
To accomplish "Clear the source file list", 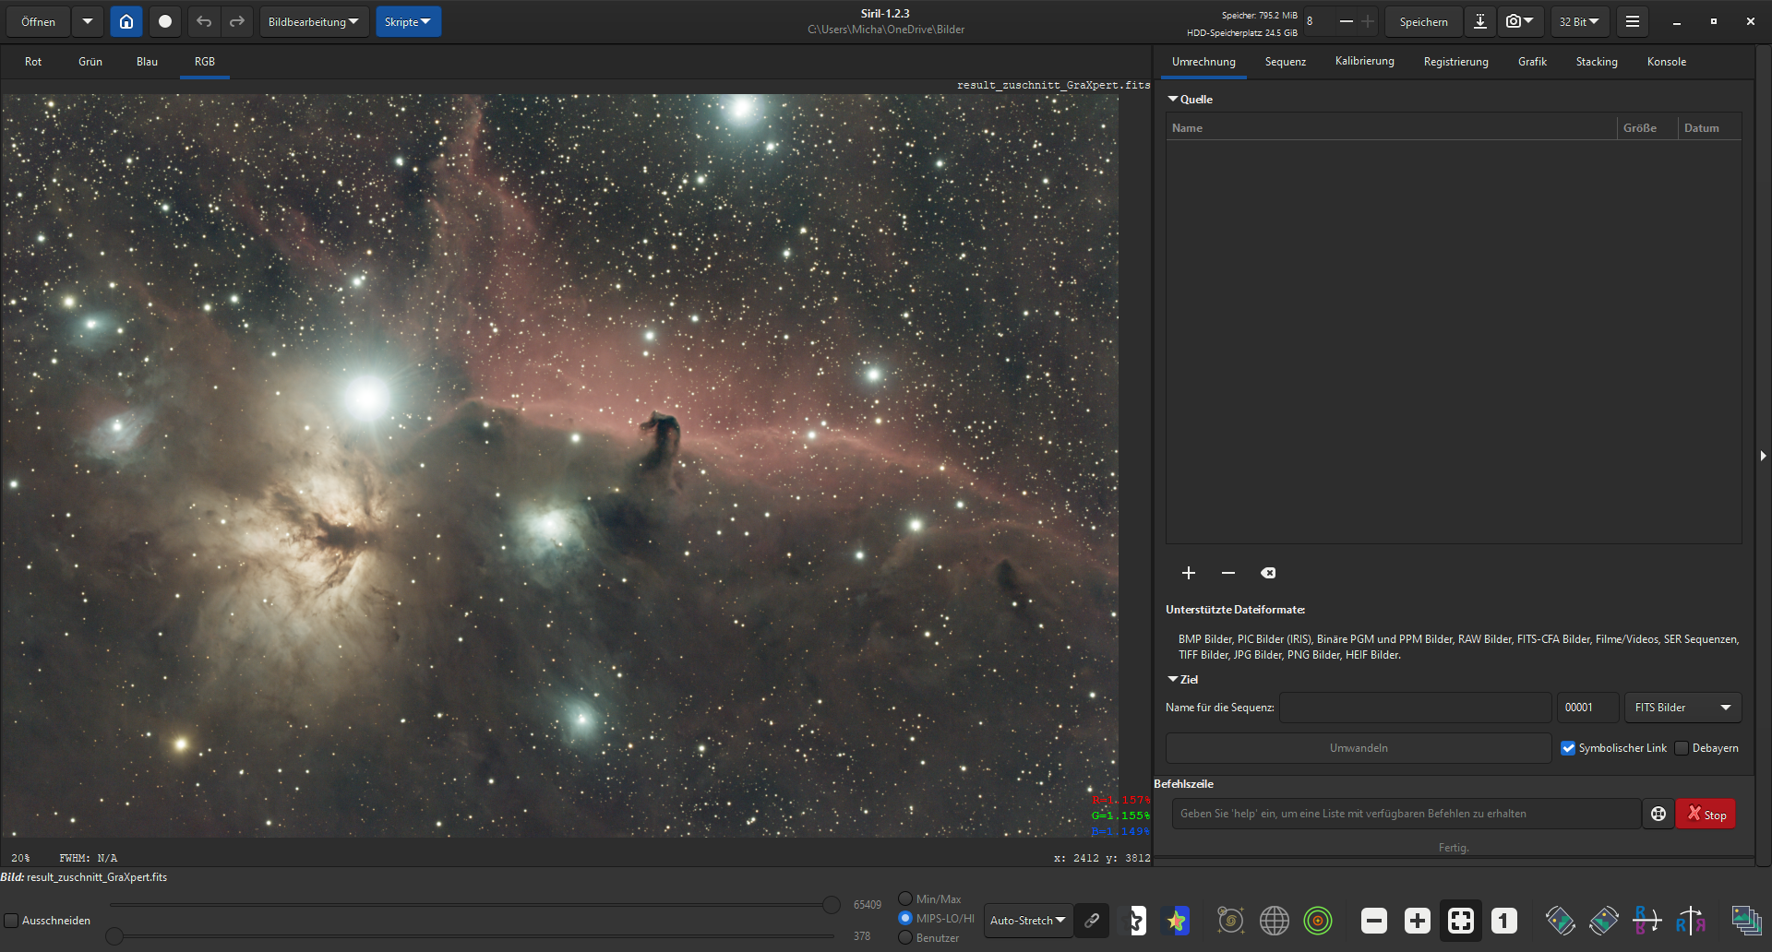I will coord(1268,573).
